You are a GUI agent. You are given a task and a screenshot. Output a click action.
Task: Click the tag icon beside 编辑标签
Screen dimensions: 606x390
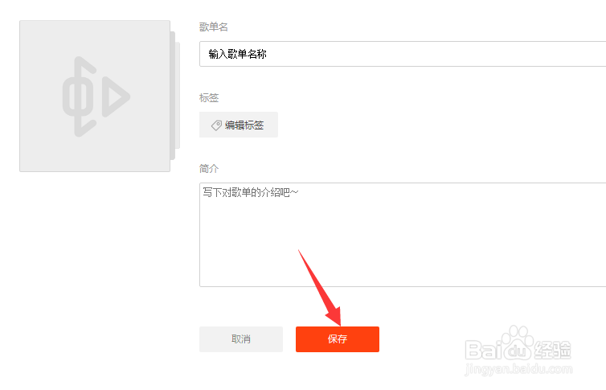(216, 125)
